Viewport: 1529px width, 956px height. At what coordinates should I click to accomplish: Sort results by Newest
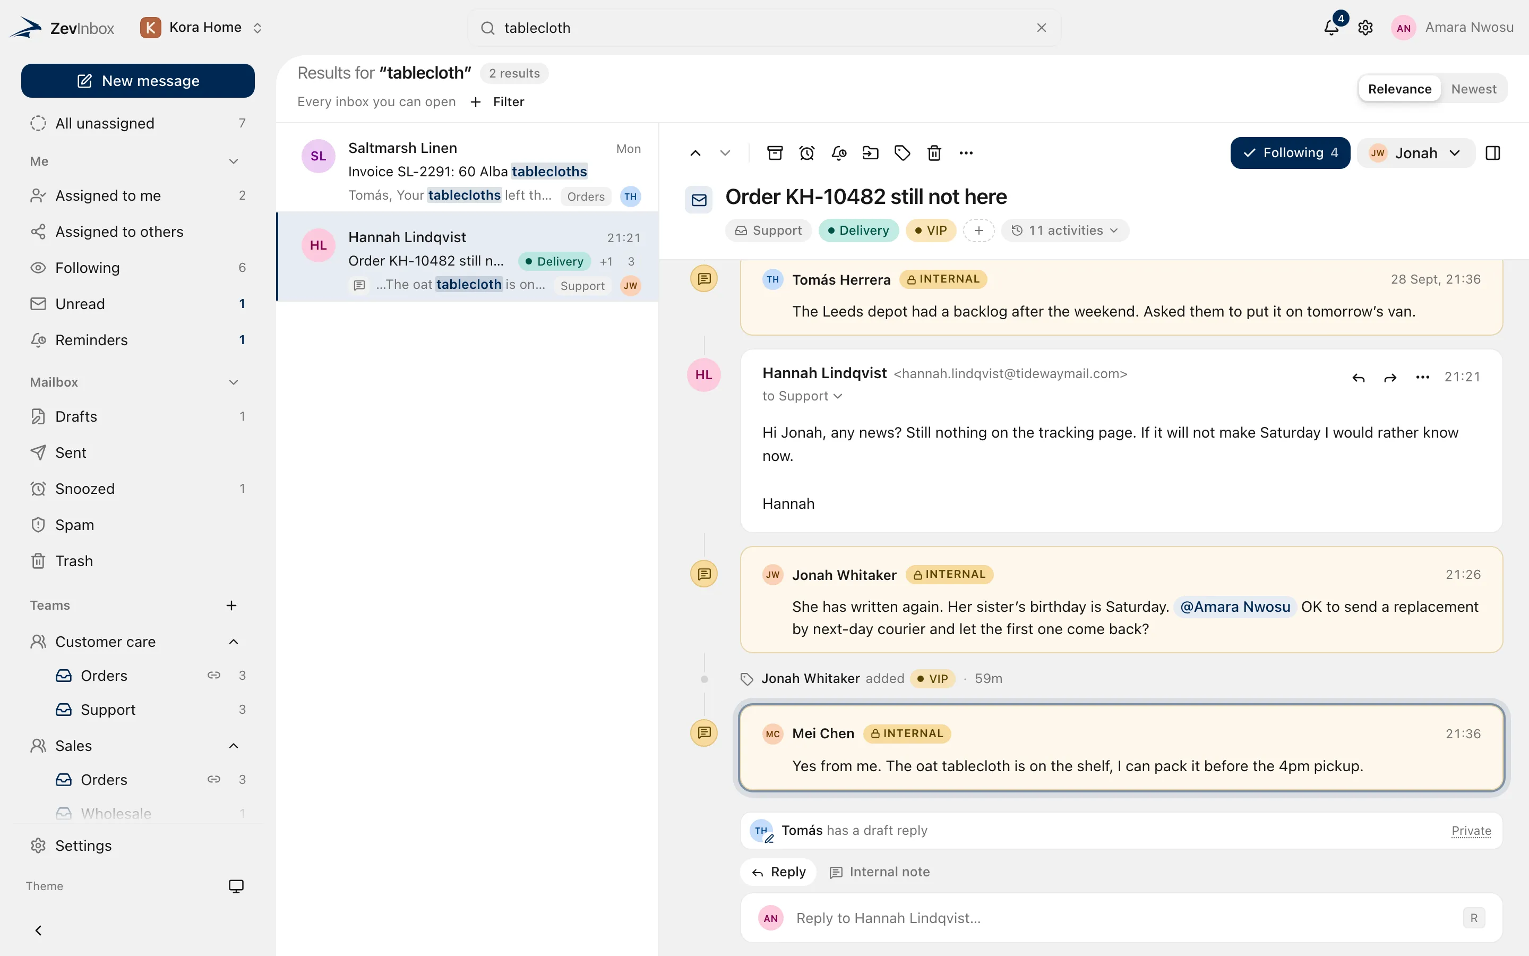[x=1473, y=89]
